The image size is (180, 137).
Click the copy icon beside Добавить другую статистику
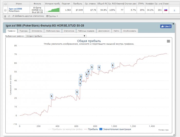tap(13, 16)
